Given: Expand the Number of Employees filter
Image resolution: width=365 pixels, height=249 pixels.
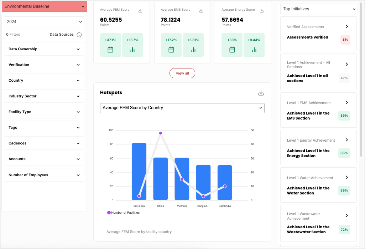Looking at the screenshot, I should (x=44, y=175).
